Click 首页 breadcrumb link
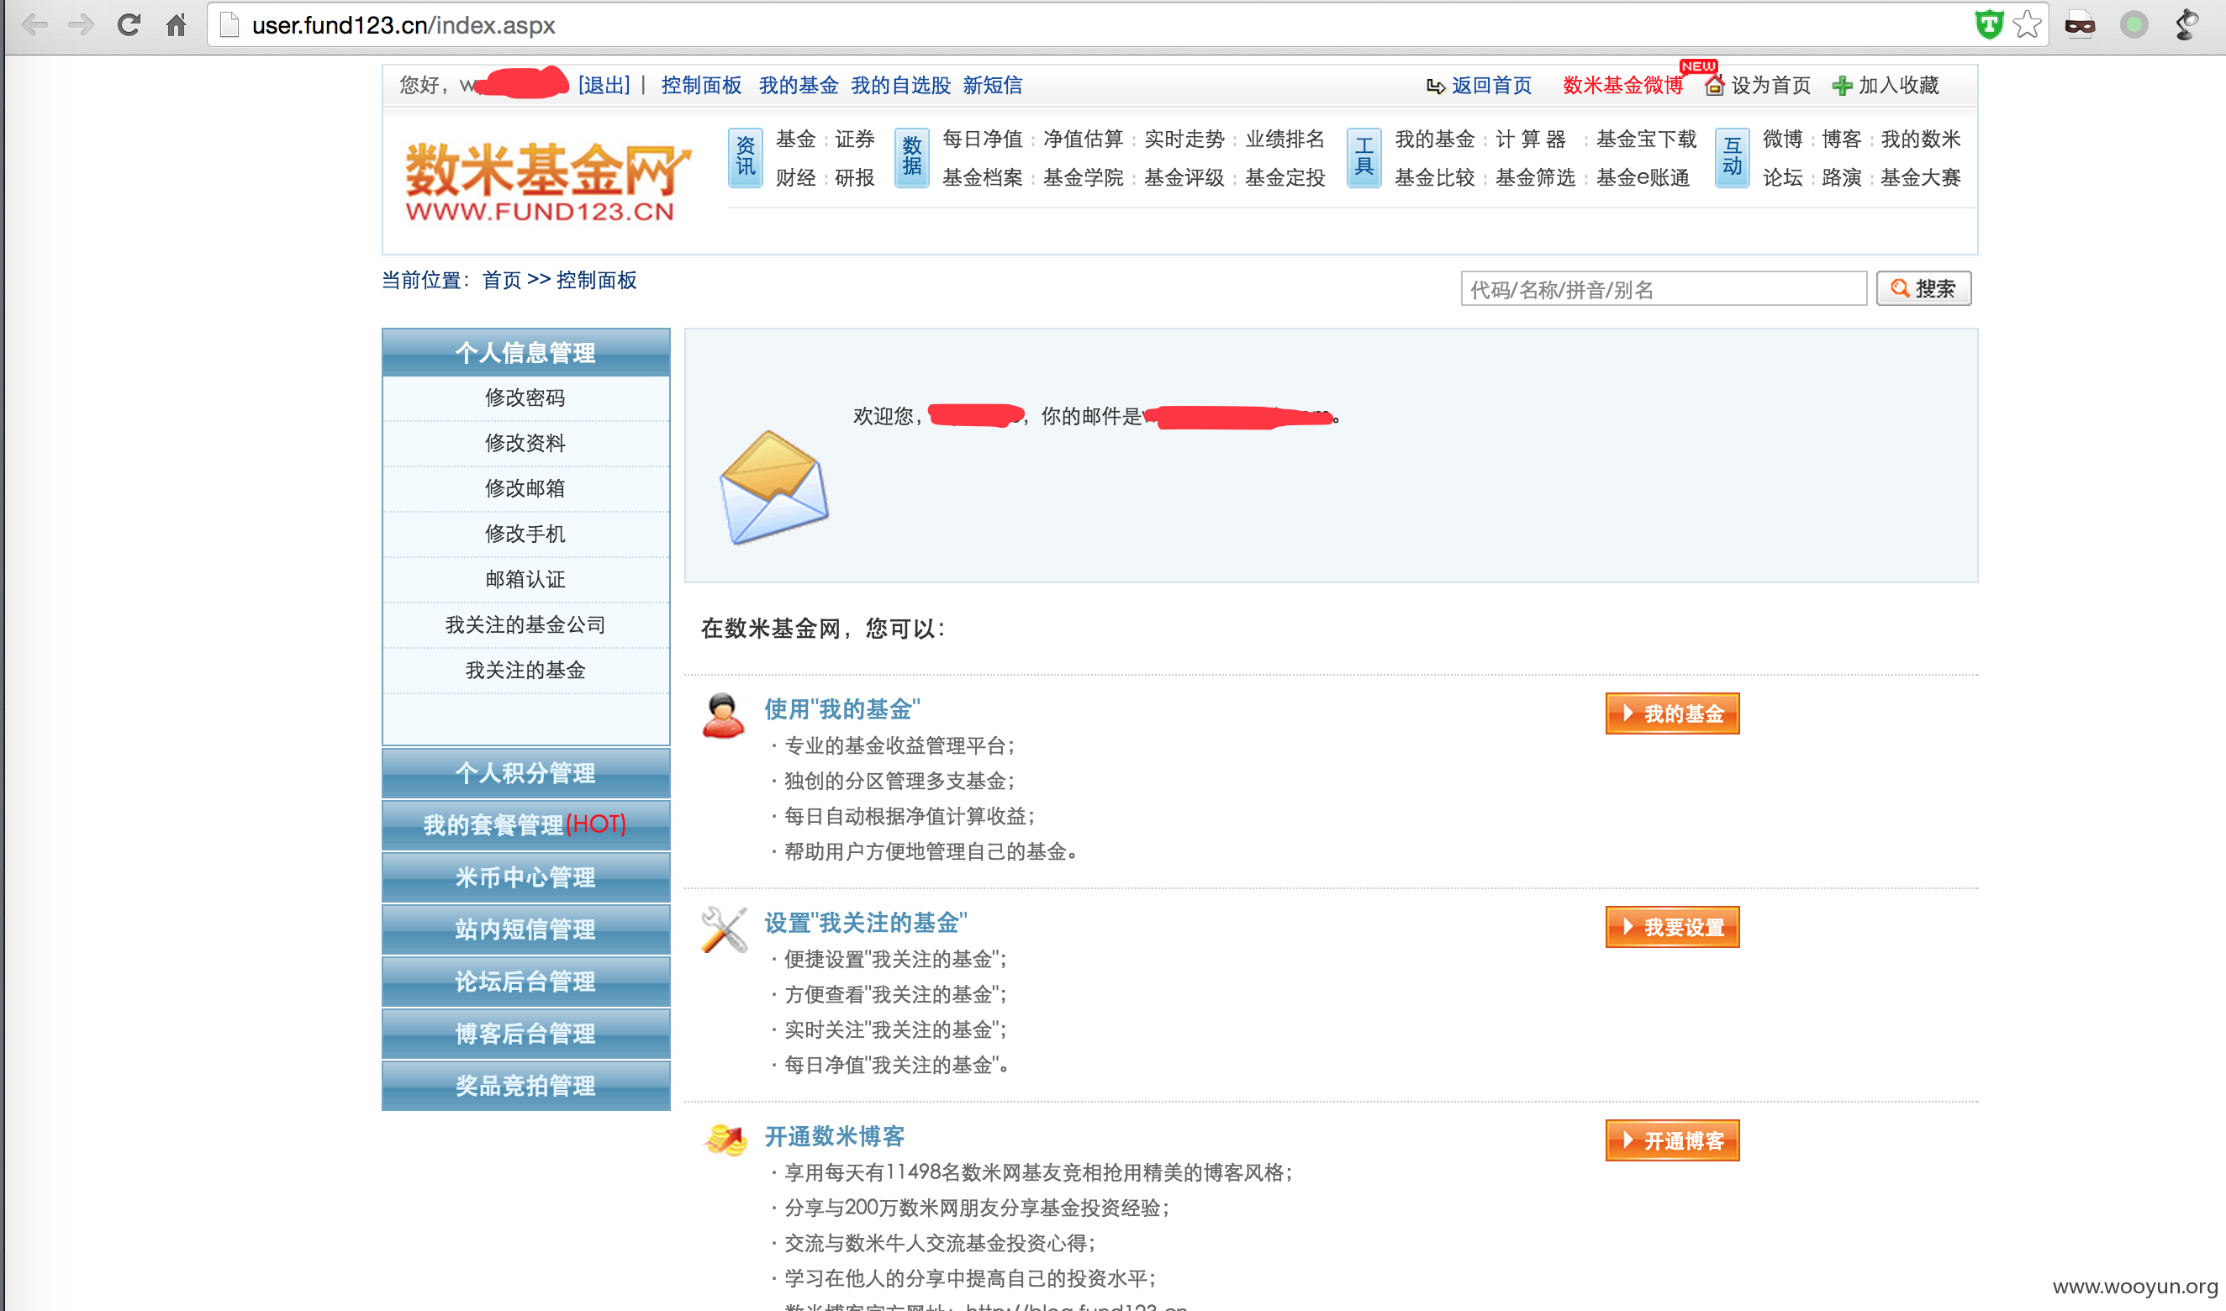Viewport: 2226px width, 1311px height. [502, 281]
